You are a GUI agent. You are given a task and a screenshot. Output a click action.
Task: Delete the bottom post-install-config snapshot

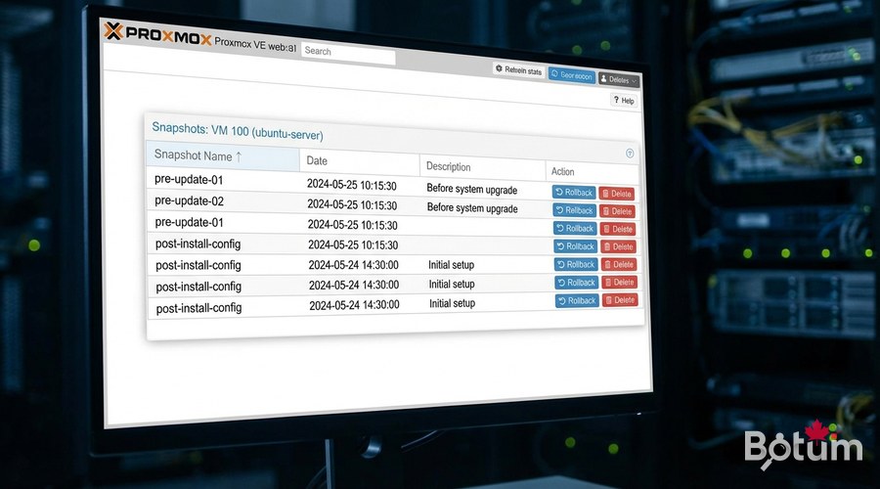pyautogui.click(x=618, y=300)
